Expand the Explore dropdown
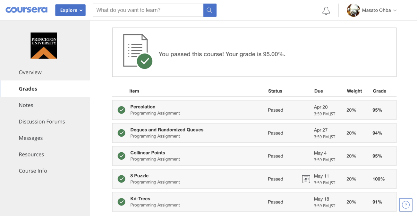The height and width of the screenshot is (216, 417). point(70,10)
